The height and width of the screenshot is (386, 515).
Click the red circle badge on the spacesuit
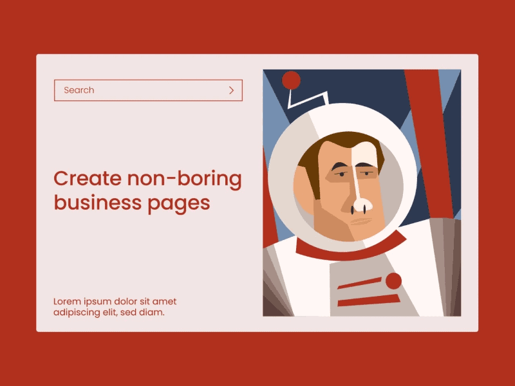393,281
